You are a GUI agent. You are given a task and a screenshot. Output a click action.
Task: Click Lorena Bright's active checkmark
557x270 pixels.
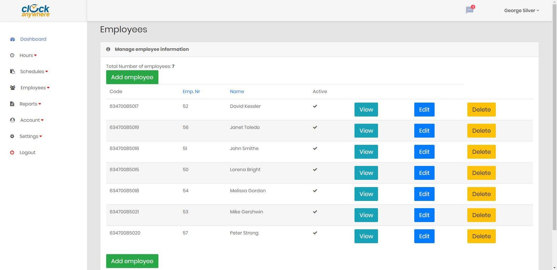coord(315,170)
